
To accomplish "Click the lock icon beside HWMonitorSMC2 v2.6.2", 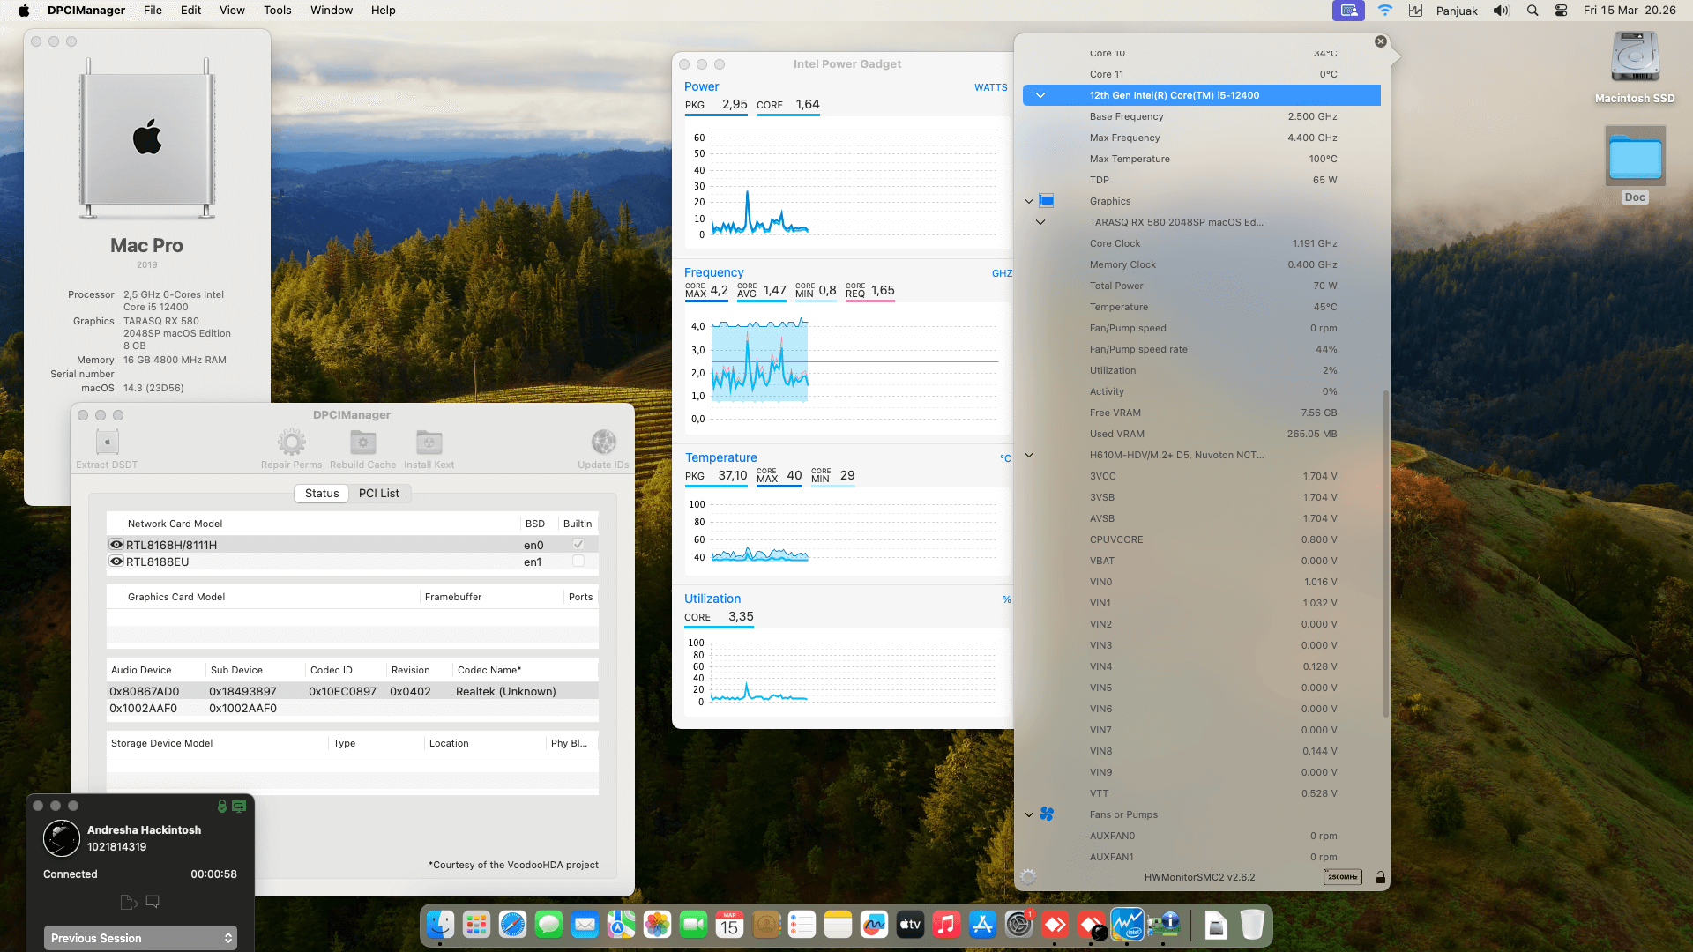I will (1380, 877).
